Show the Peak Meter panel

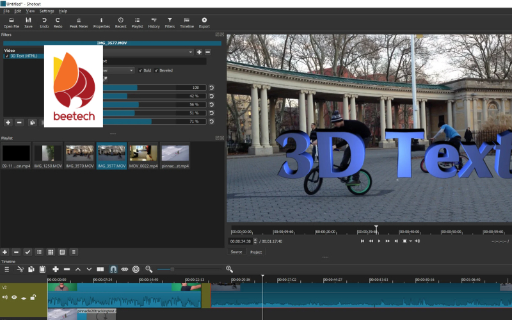point(79,23)
